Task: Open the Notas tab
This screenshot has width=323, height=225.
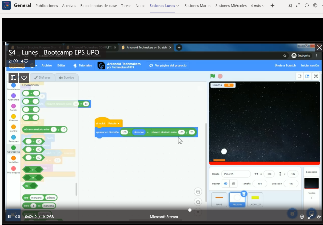Action: point(141,6)
